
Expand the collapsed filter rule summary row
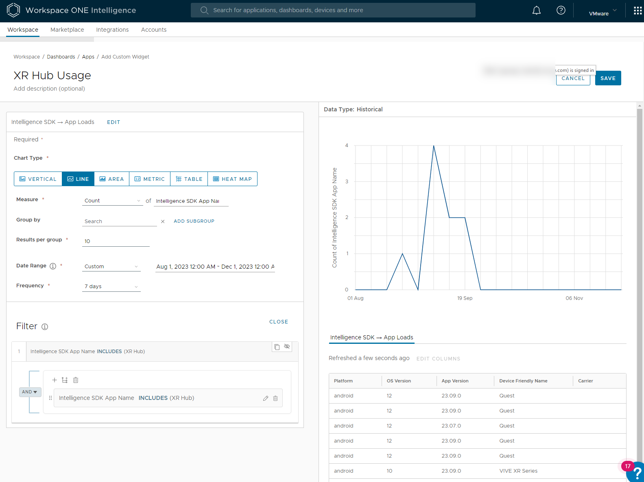coord(155,352)
